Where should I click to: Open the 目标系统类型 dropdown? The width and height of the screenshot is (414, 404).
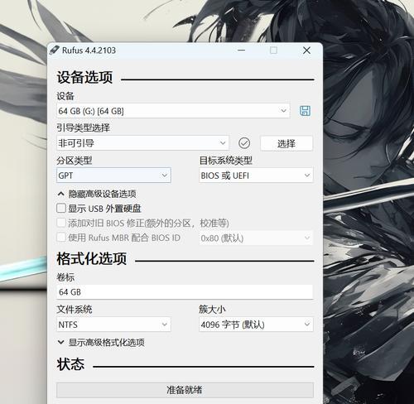pos(256,176)
